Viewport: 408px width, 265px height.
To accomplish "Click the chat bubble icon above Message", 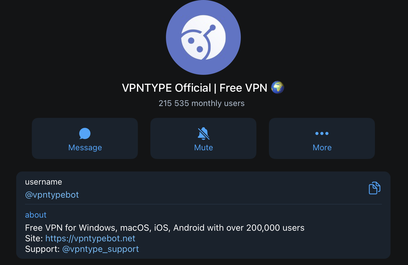I will tap(85, 133).
